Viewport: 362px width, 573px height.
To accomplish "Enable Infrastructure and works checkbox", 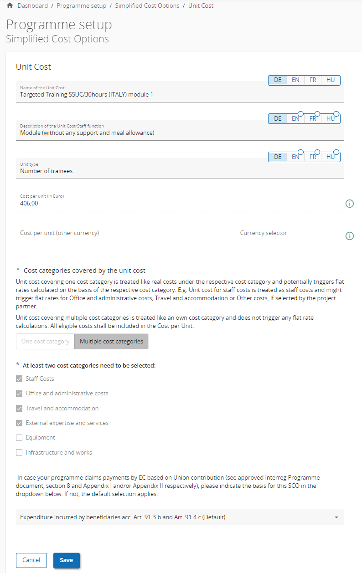I will (19, 453).
